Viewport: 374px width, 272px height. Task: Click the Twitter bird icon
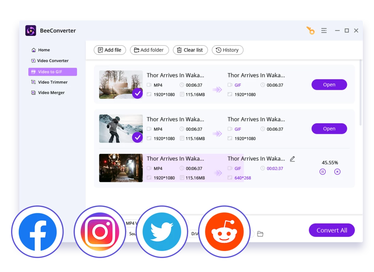pyautogui.click(x=162, y=232)
